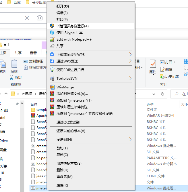Click the 属性 checkmark icon in the ribbon

pos(153,64)
